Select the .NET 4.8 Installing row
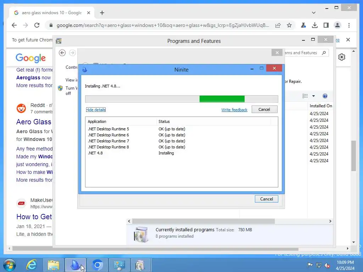The width and height of the screenshot is (363, 272). point(181,153)
